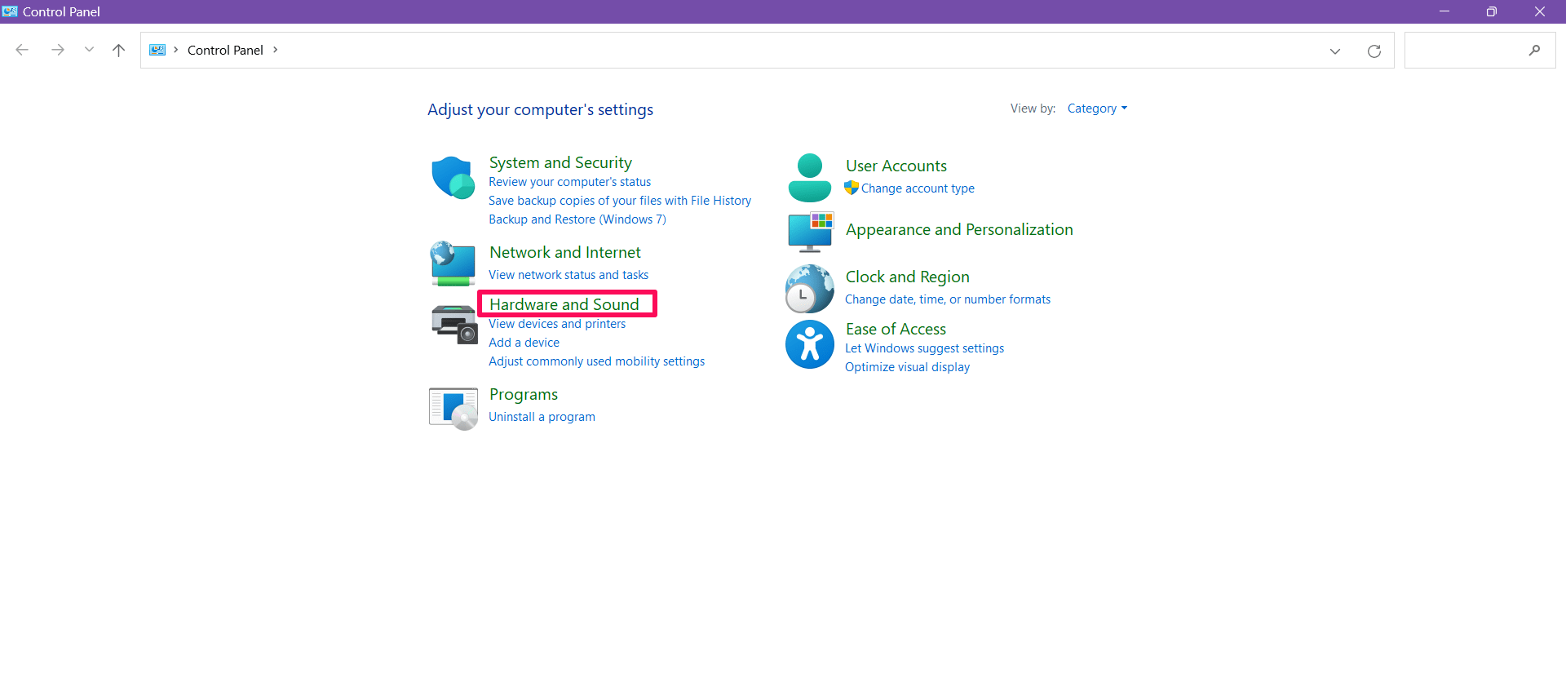This screenshot has width=1566, height=691.
Task: Open the Programs disc icon
Action: 453,408
